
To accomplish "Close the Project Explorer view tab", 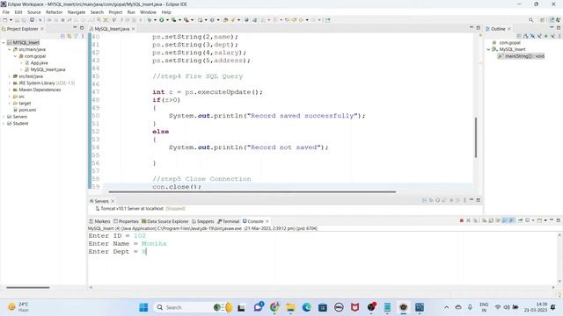I will (x=42, y=29).
